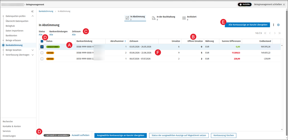This screenshot has height=140, width=288.
Task: Click Alle Kontoauszüge an Kanzlei übergeben
Action: pyautogui.click(x=247, y=25)
